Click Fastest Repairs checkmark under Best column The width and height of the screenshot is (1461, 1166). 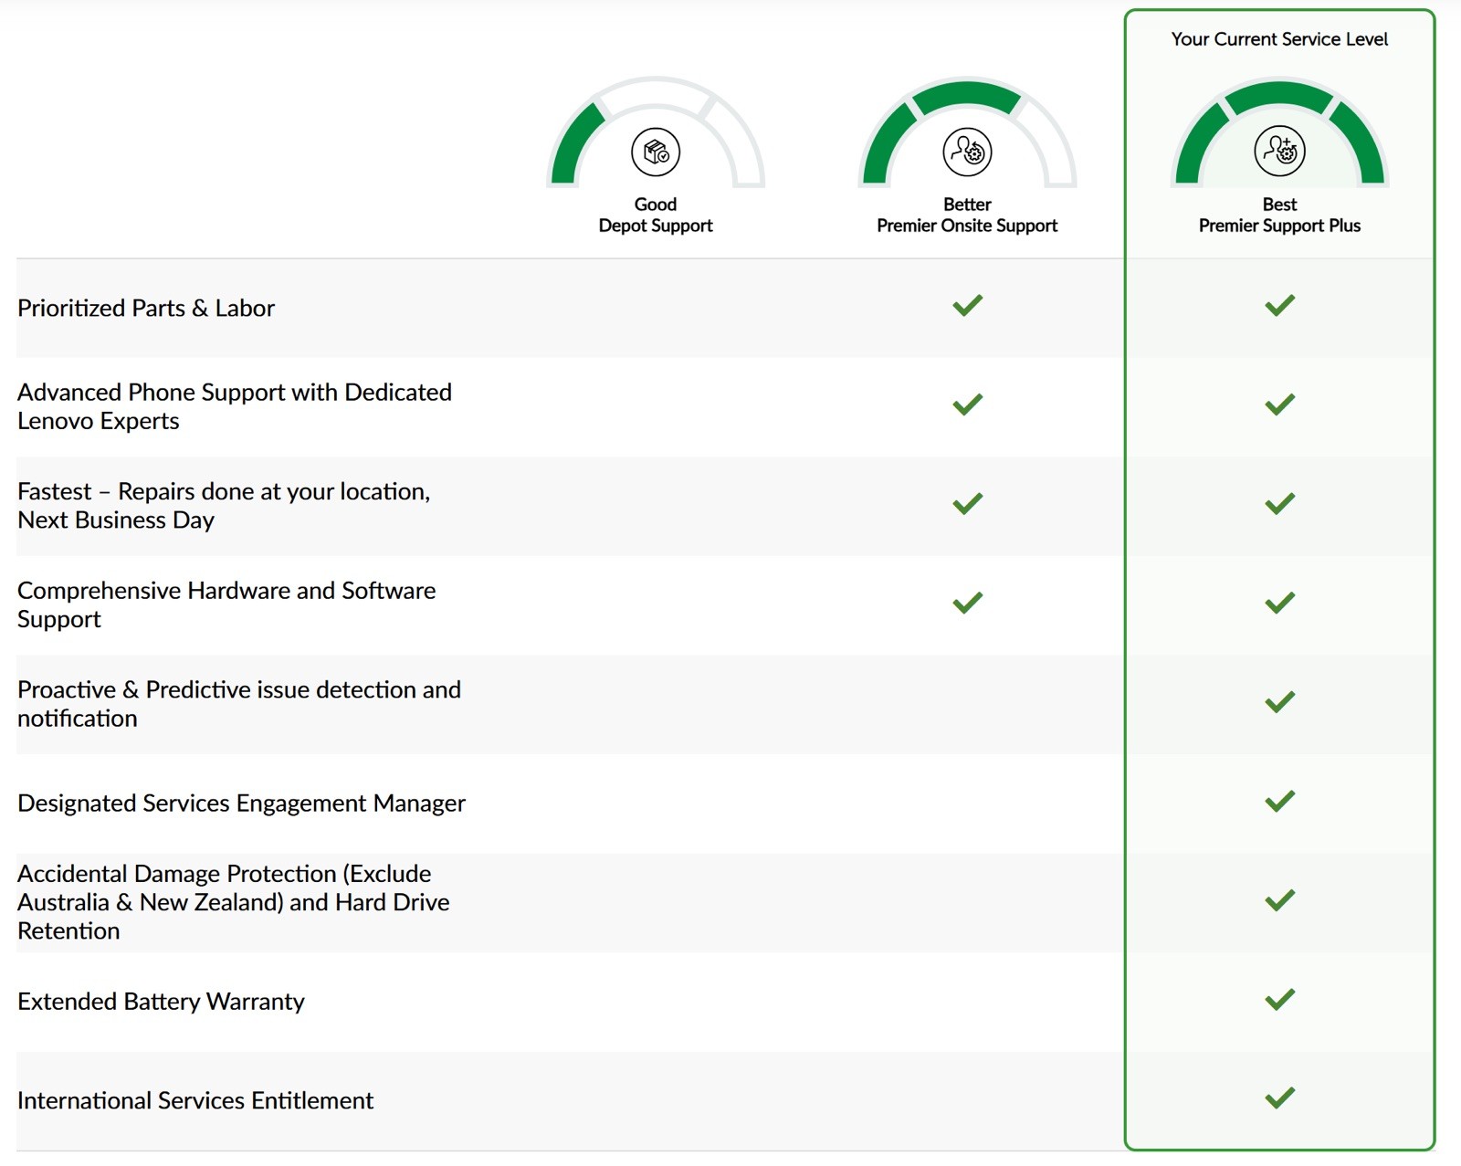[x=1279, y=504]
